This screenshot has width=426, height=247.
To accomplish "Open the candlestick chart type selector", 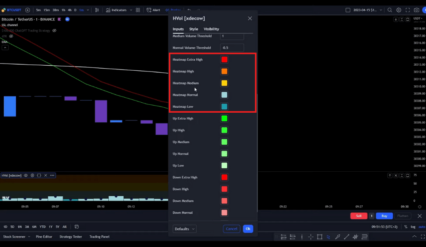I will pyautogui.click(x=97, y=10).
